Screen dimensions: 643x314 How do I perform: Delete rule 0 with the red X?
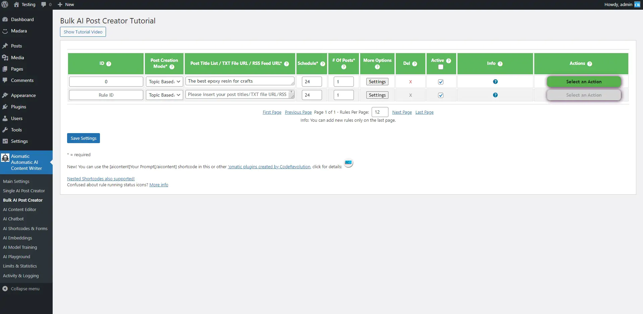coord(411,82)
